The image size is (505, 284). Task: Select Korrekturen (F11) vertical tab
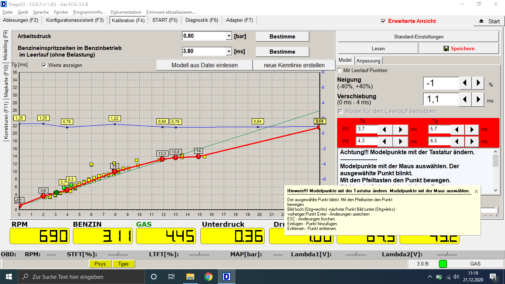(x=6, y=120)
